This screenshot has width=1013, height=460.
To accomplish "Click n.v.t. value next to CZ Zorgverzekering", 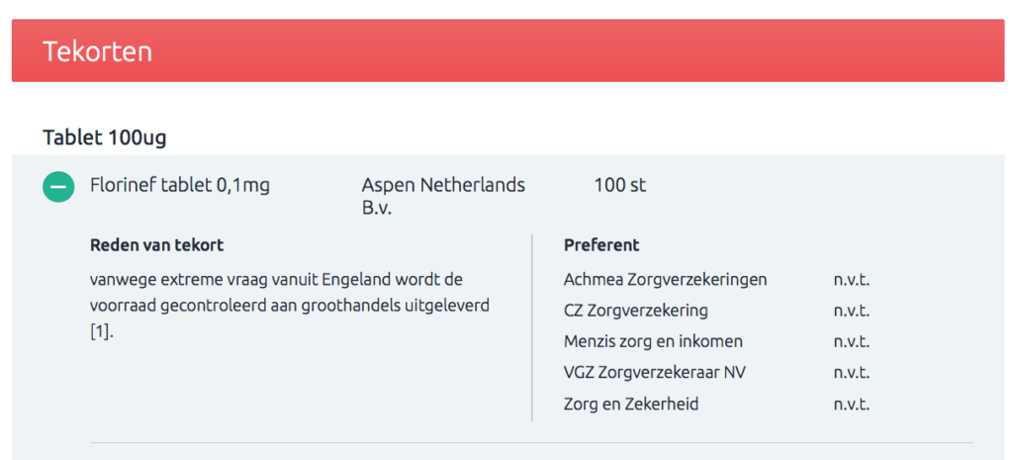I will (x=852, y=311).
